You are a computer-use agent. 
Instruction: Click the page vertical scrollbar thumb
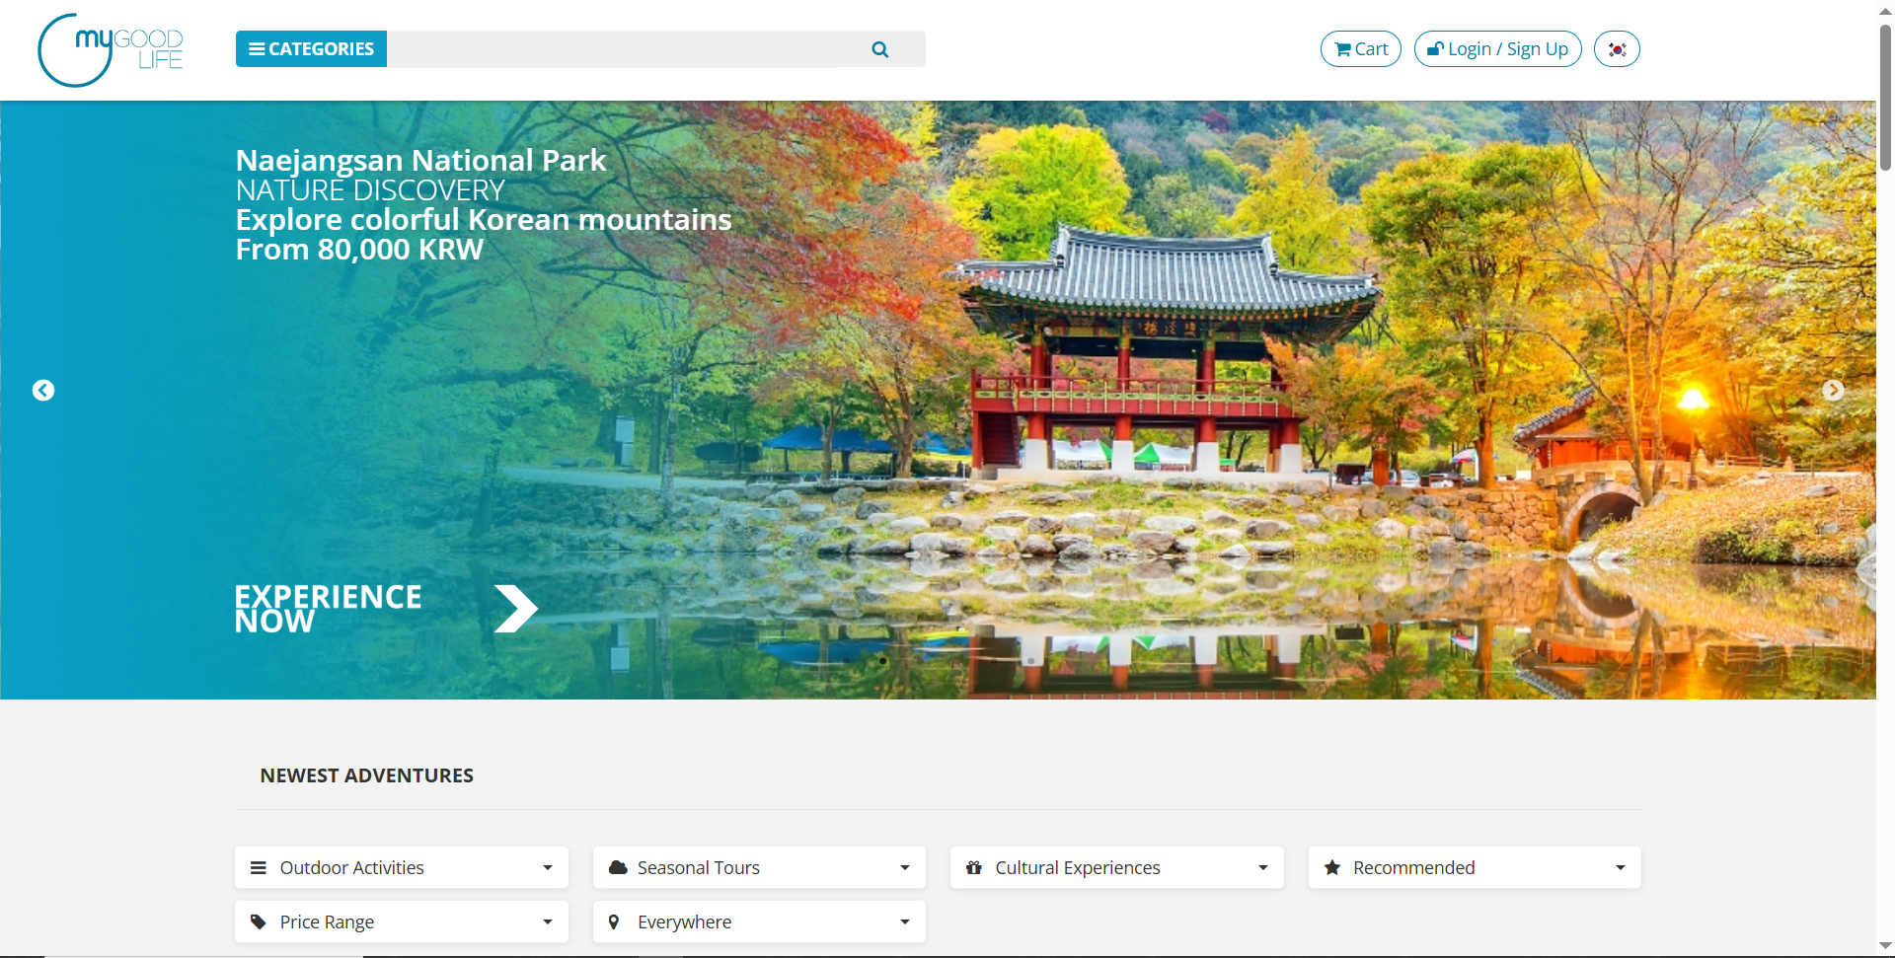click(1885, 99)
